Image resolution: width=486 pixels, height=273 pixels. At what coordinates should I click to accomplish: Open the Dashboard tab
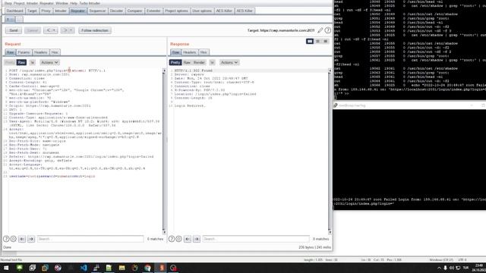click(x=14, y=11)
